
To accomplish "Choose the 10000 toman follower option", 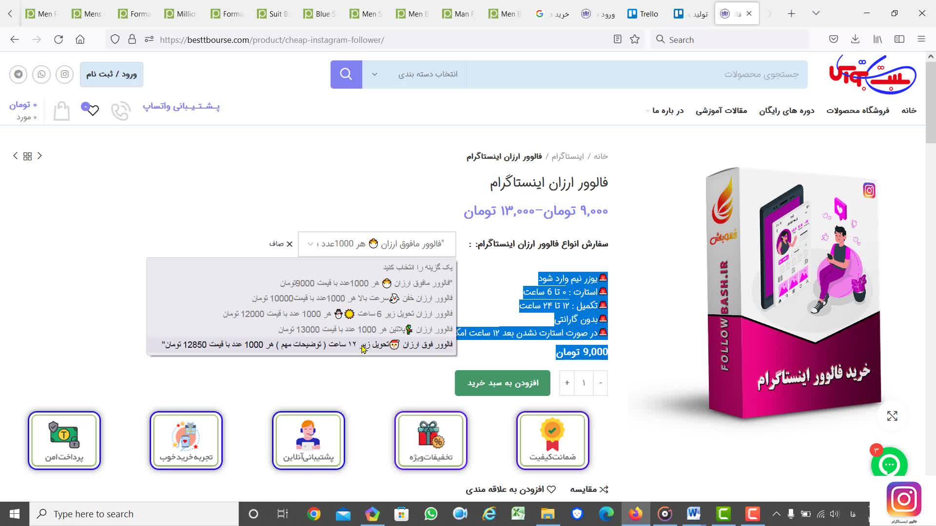I will coord(352,298).
